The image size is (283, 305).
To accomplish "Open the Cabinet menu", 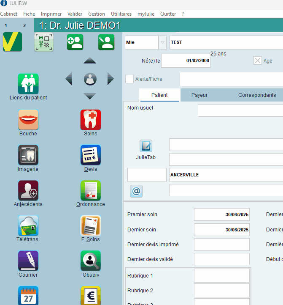I will 9,14.
